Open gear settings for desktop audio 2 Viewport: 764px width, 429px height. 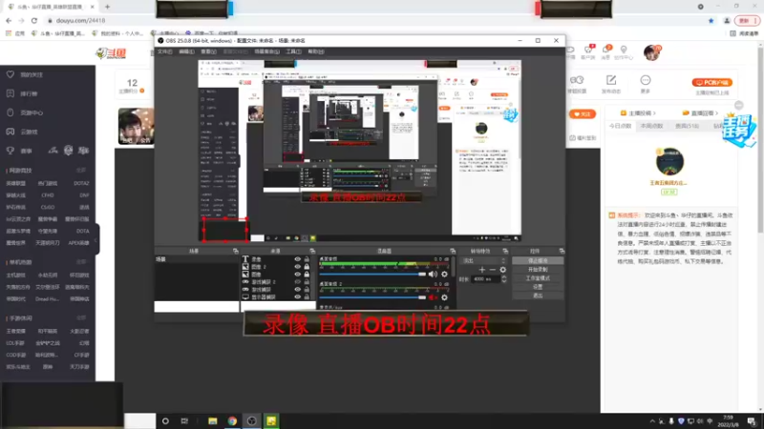point(444,297)
